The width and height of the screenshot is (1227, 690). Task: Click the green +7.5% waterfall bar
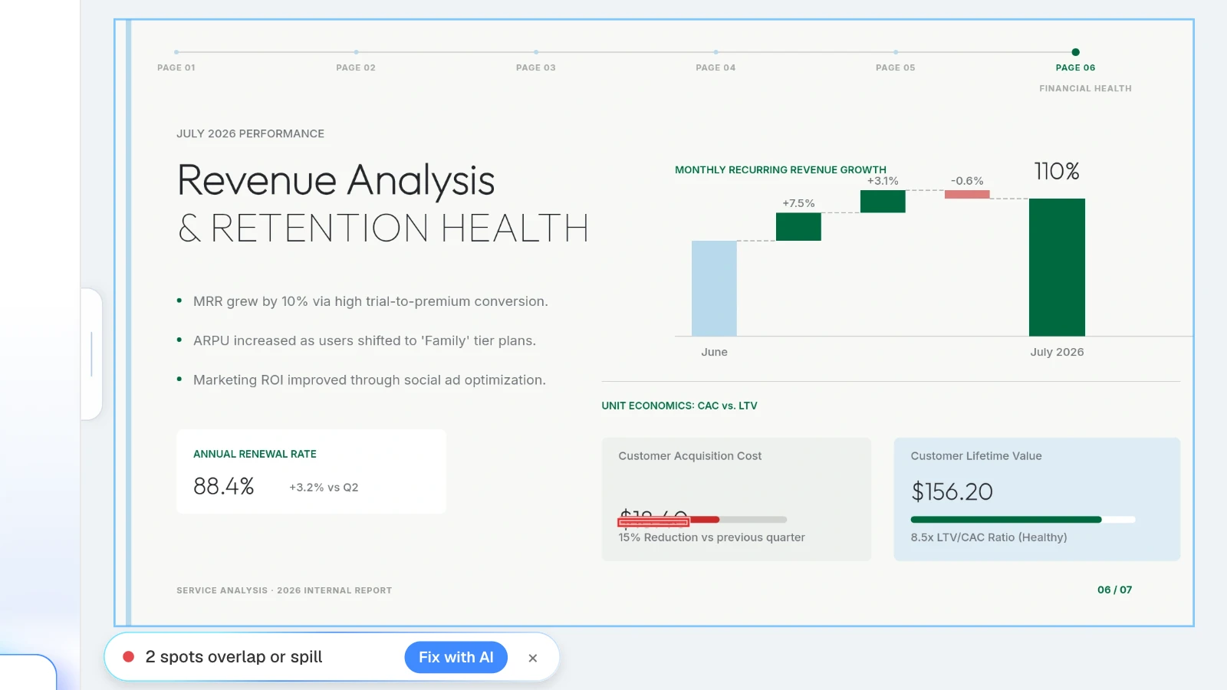coord(798,227)
